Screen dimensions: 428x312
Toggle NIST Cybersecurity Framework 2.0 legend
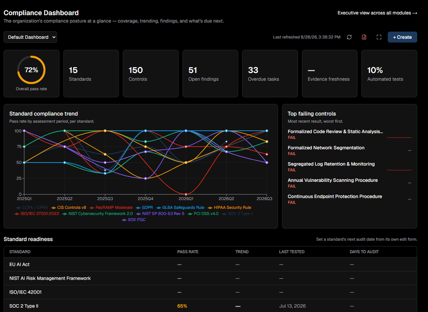click(98, 214)
